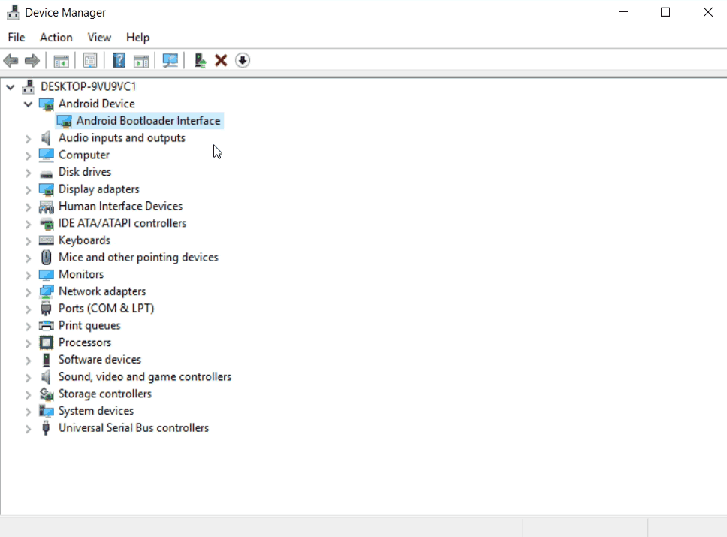
Task: Click the Back arrow toolbar icon
Action: pos(11,60)
